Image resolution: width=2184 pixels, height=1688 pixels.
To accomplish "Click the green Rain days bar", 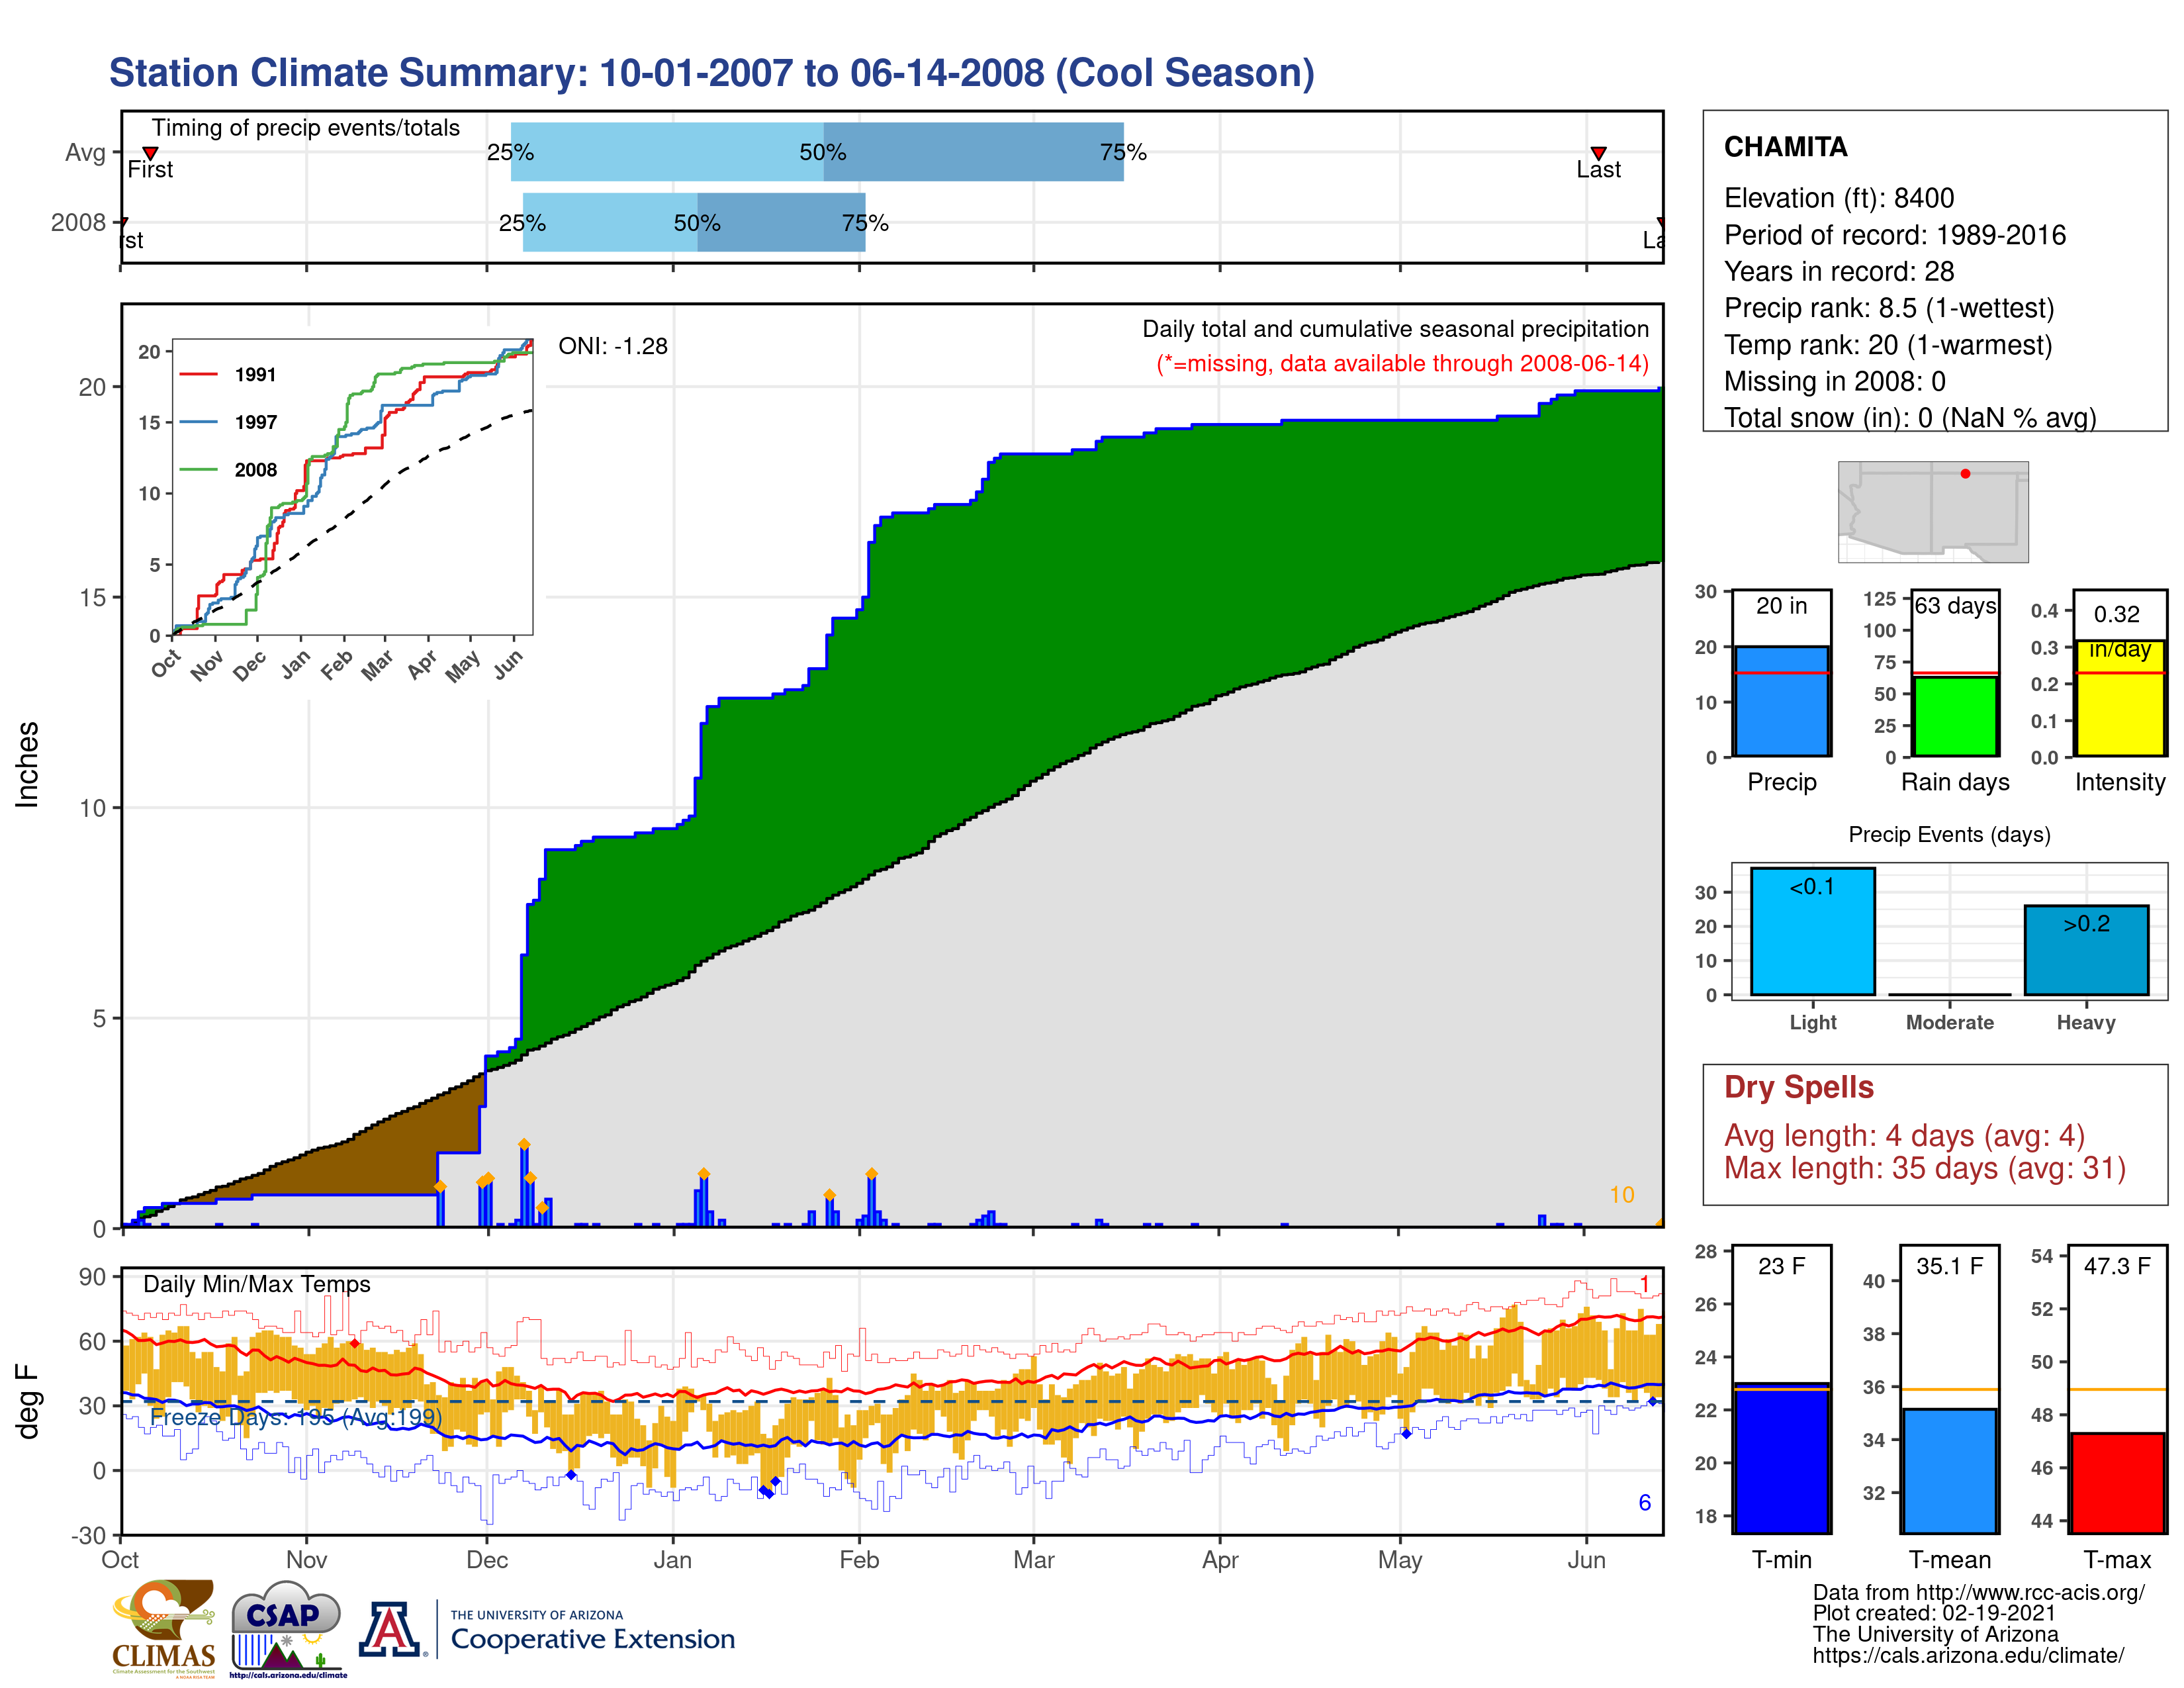I will (x=1955, y=717).
